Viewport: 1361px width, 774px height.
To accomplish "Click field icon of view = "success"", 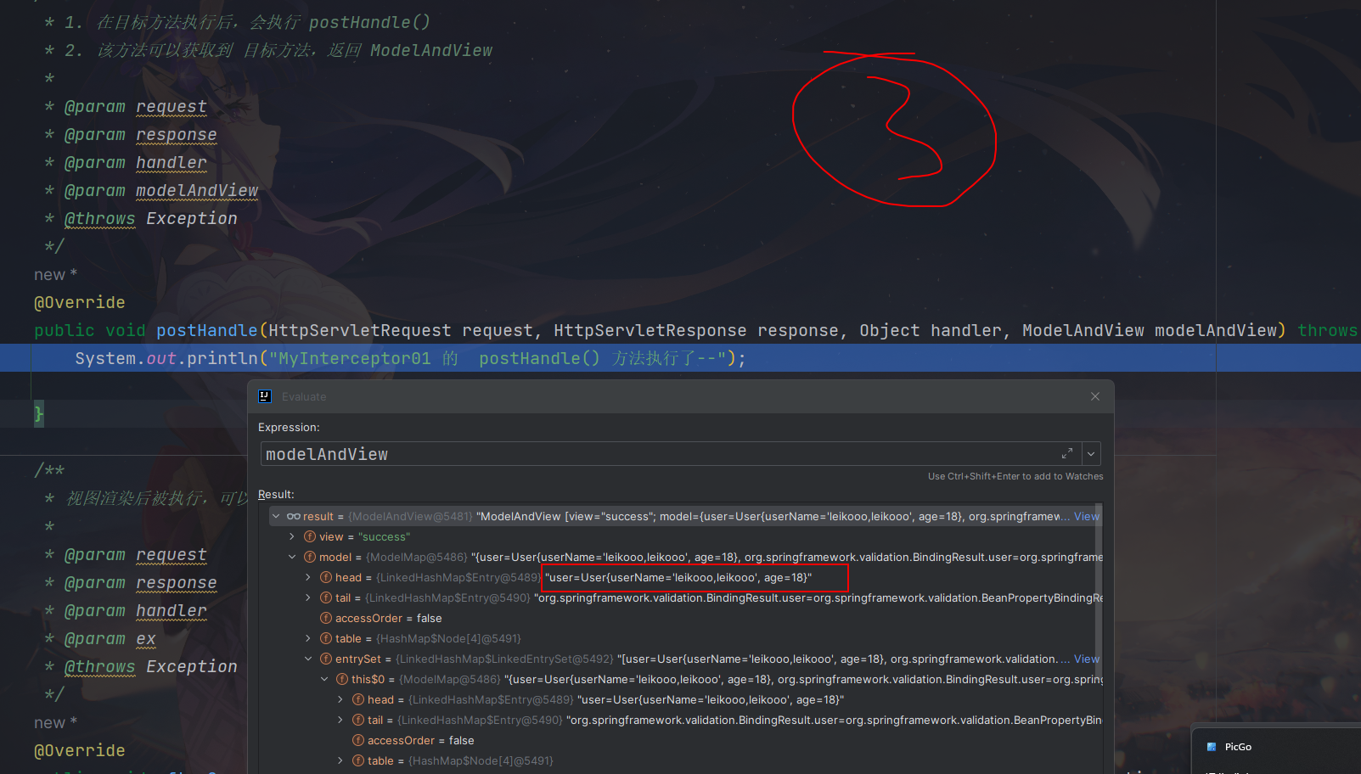I will [310, 536].
